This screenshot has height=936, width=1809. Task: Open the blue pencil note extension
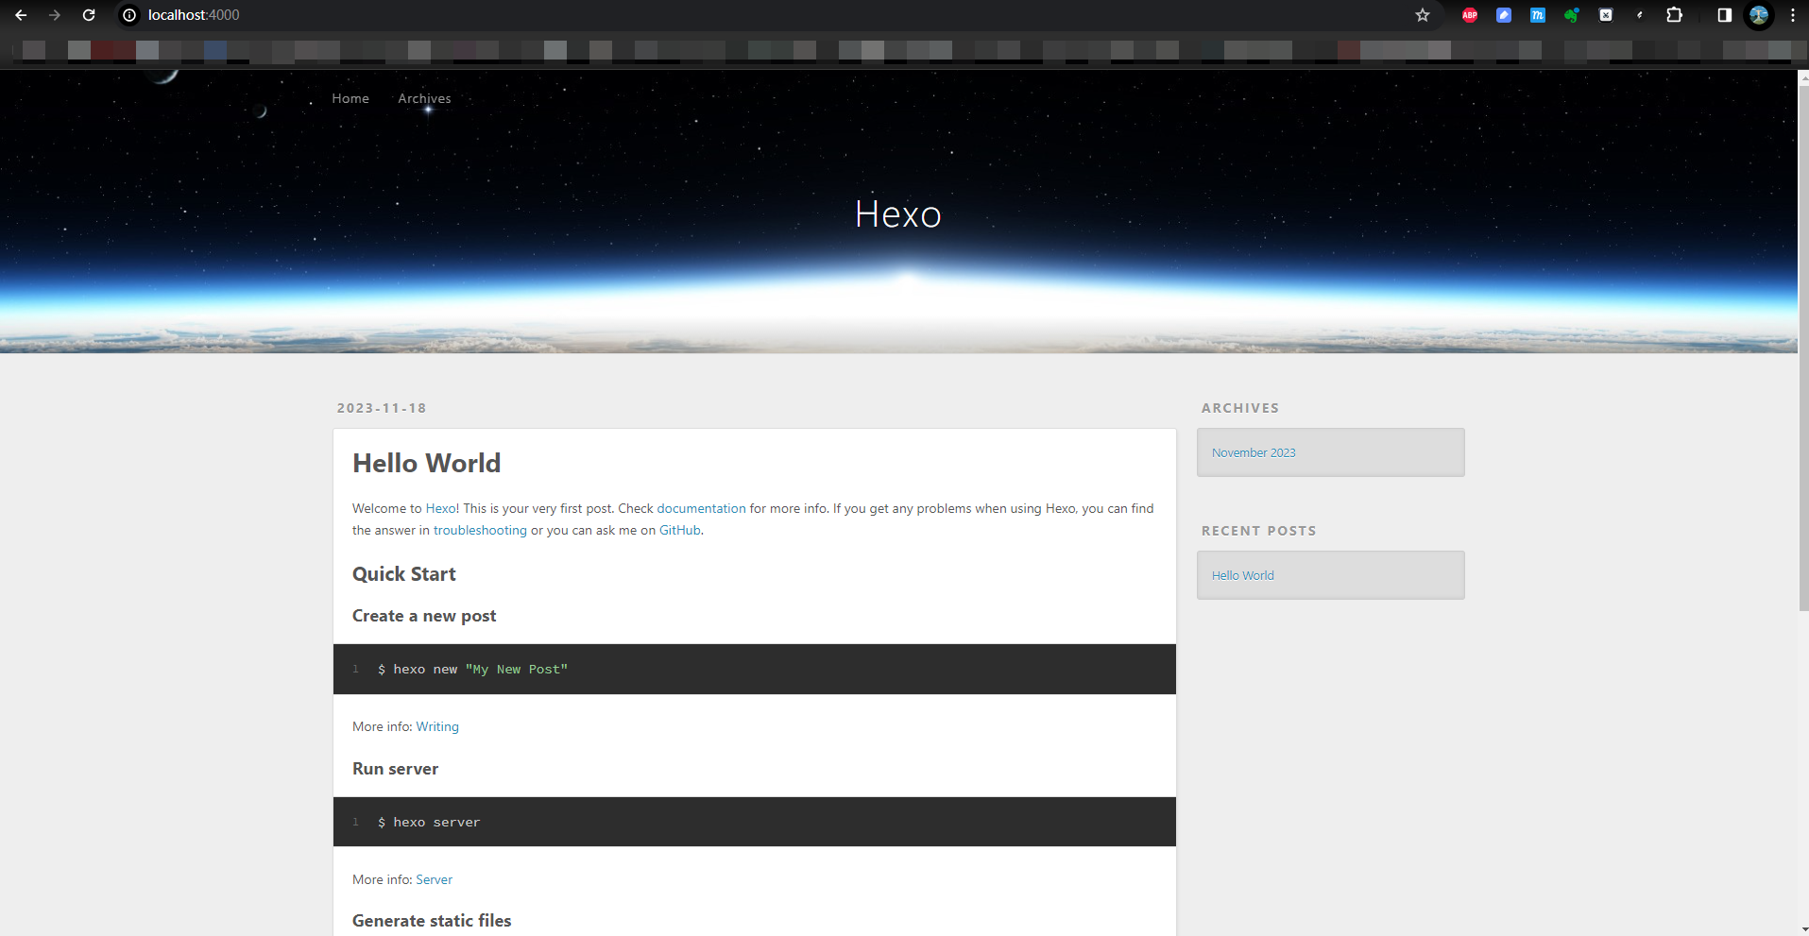coord(1504,15)
